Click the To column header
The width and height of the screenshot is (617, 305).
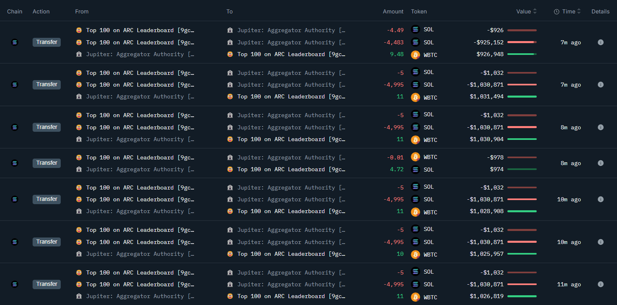(x=229, y=11)
